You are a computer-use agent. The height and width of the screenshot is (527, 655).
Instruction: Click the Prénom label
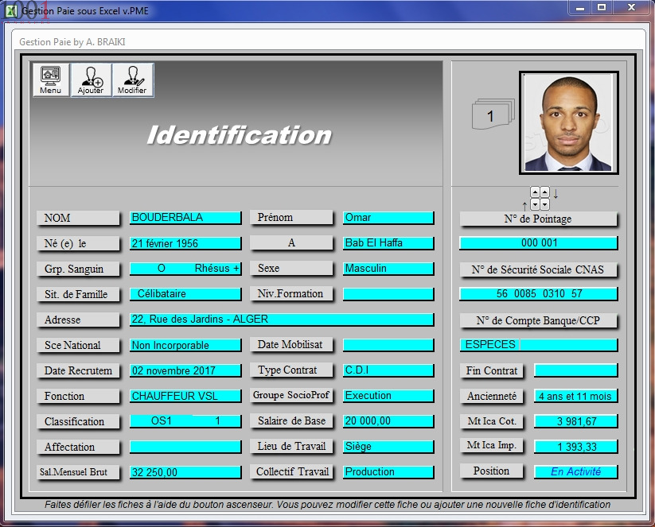291,217
